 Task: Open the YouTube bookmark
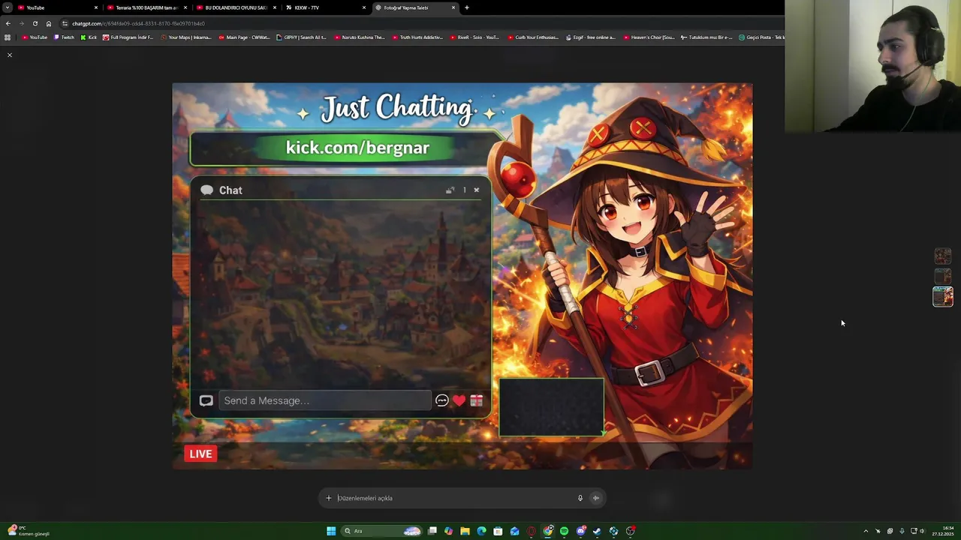click(35, 37)
